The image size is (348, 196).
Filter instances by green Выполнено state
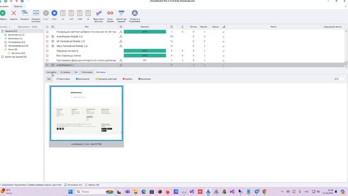click(145, 79)
